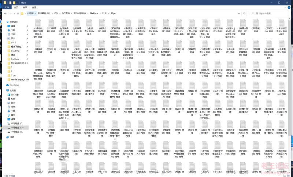
Task: Go forward with the forward arrow
Action: (x=10, y=14)
